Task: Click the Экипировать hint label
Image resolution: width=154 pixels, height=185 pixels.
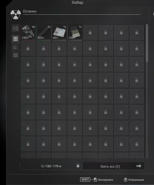Action: tap(106, 180)
